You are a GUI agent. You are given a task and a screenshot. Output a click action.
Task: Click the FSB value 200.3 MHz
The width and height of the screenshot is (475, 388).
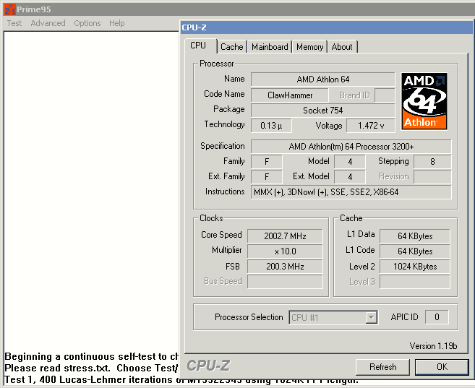[285, 267]
